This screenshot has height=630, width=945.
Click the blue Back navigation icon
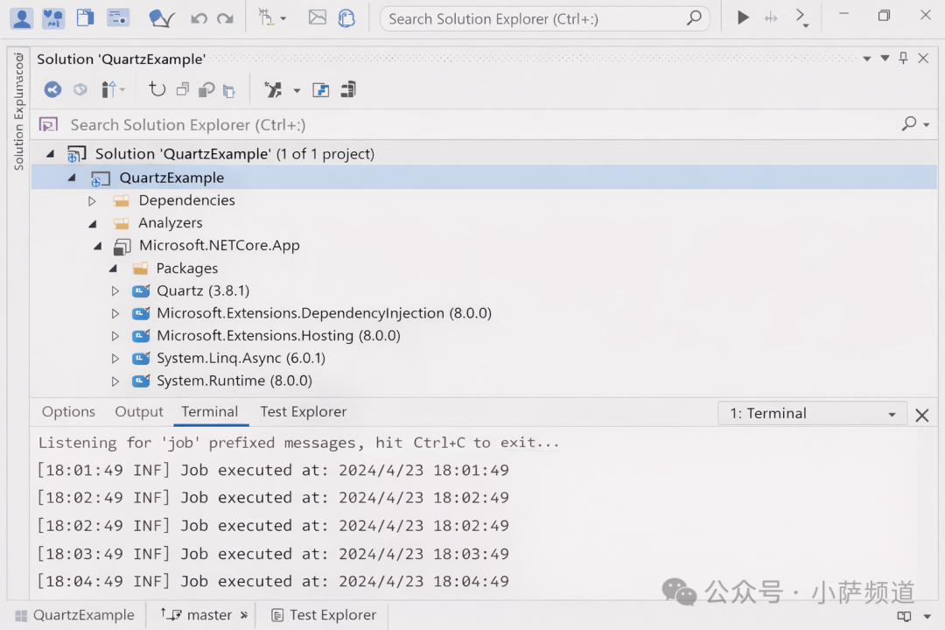53,90
